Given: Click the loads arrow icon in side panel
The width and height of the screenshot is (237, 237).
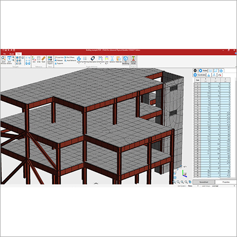Looking at the screenshot, I should [221, 71].
